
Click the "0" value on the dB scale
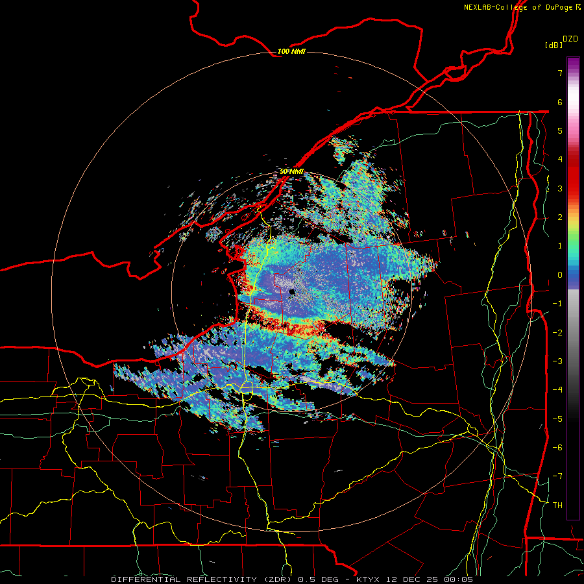click(x=559, y=275)
